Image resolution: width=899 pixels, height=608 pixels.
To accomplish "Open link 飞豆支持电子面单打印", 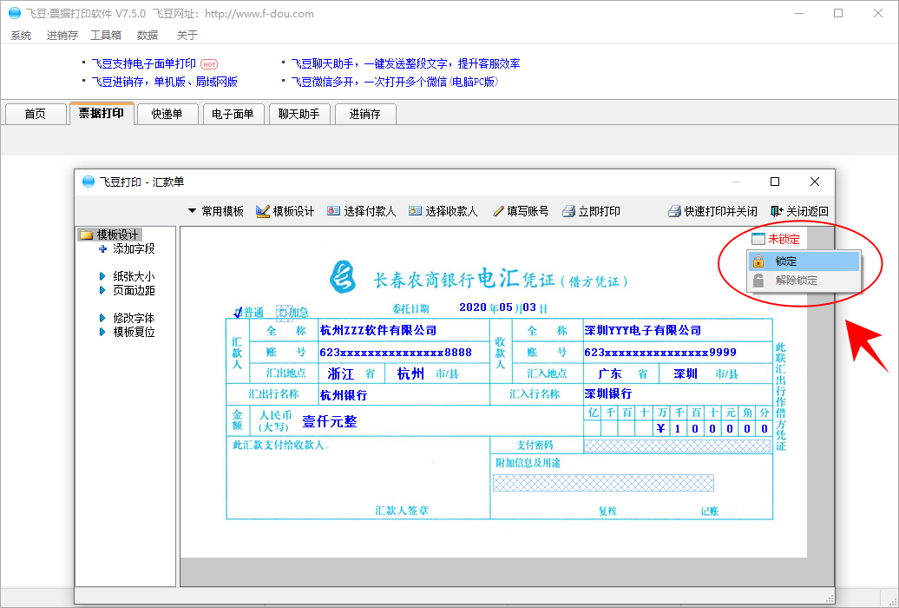I will click(144, 63).
